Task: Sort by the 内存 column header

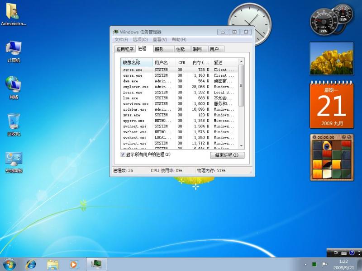Action: (x=200, y=62)
